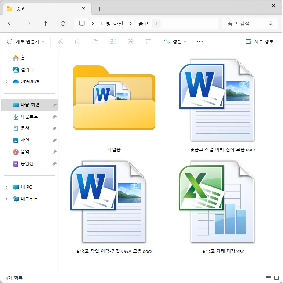The height and width of the screenshot is (283, 283).
Task: Expand the OneDrive tree node
Action: coord(7,81)
